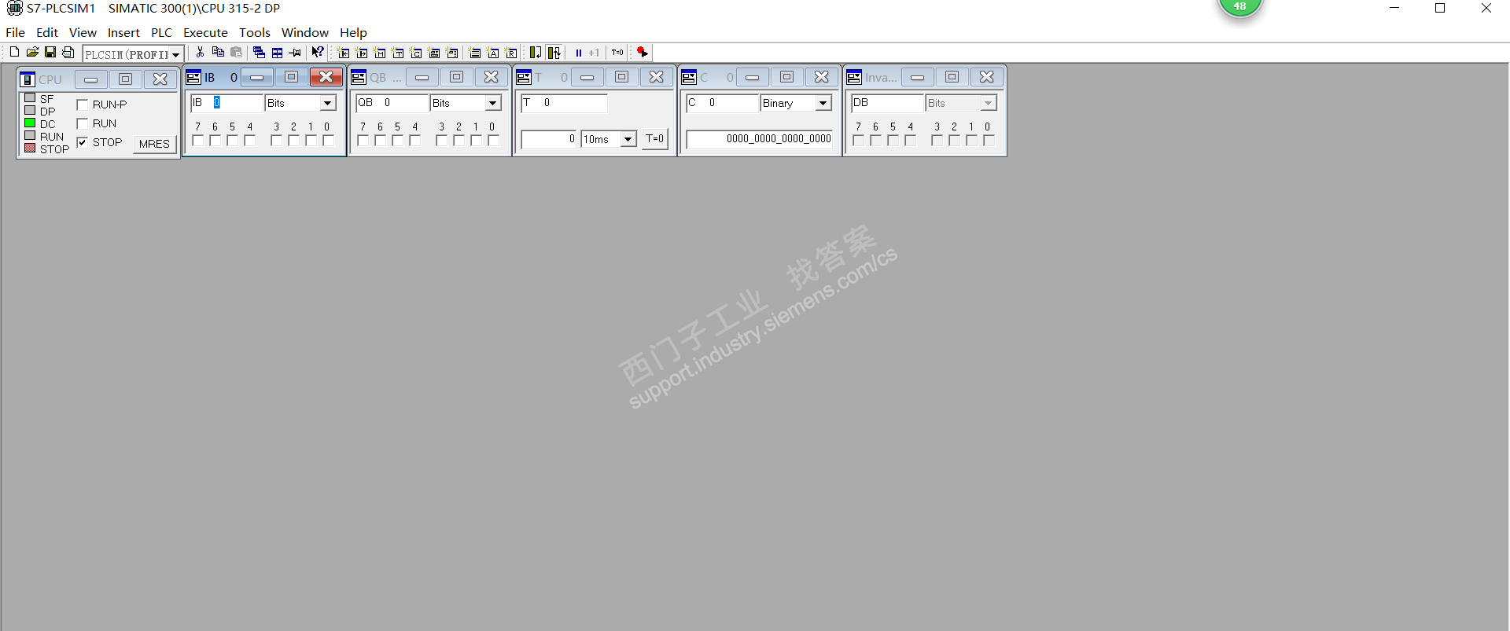This screenshot has width=1510, height=631.
Task: Insert Vertical Bits icon
Action: tap(451, 53)
